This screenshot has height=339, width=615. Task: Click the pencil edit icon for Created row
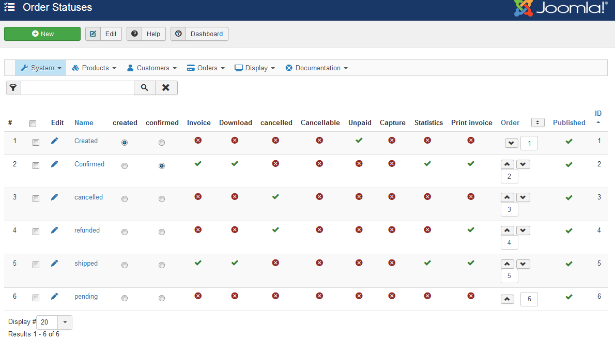(x=54, y=141)
